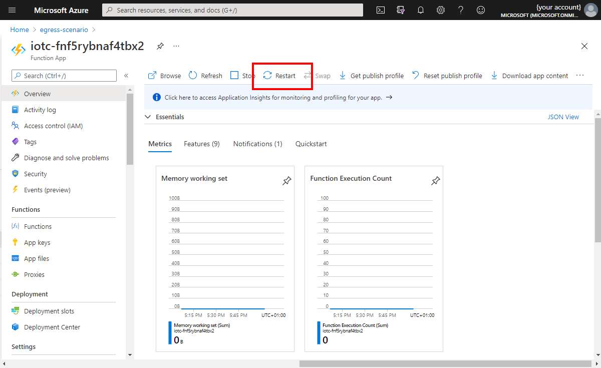The width and height of the screenshot is (601, 368).
Task: Switch to the Notifications (1) tab
Action: 257,144
